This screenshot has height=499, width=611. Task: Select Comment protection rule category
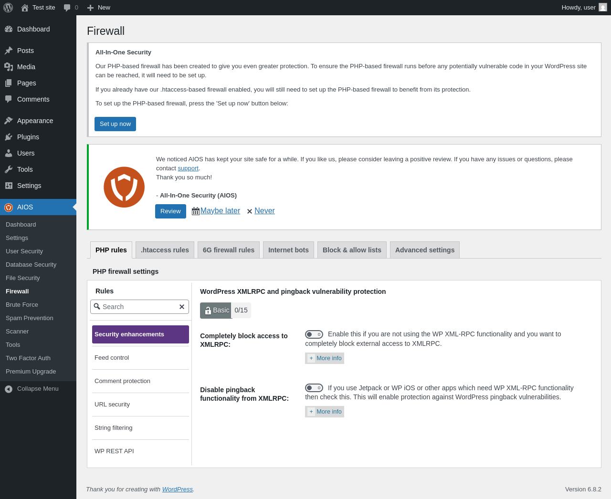[140, 381]
